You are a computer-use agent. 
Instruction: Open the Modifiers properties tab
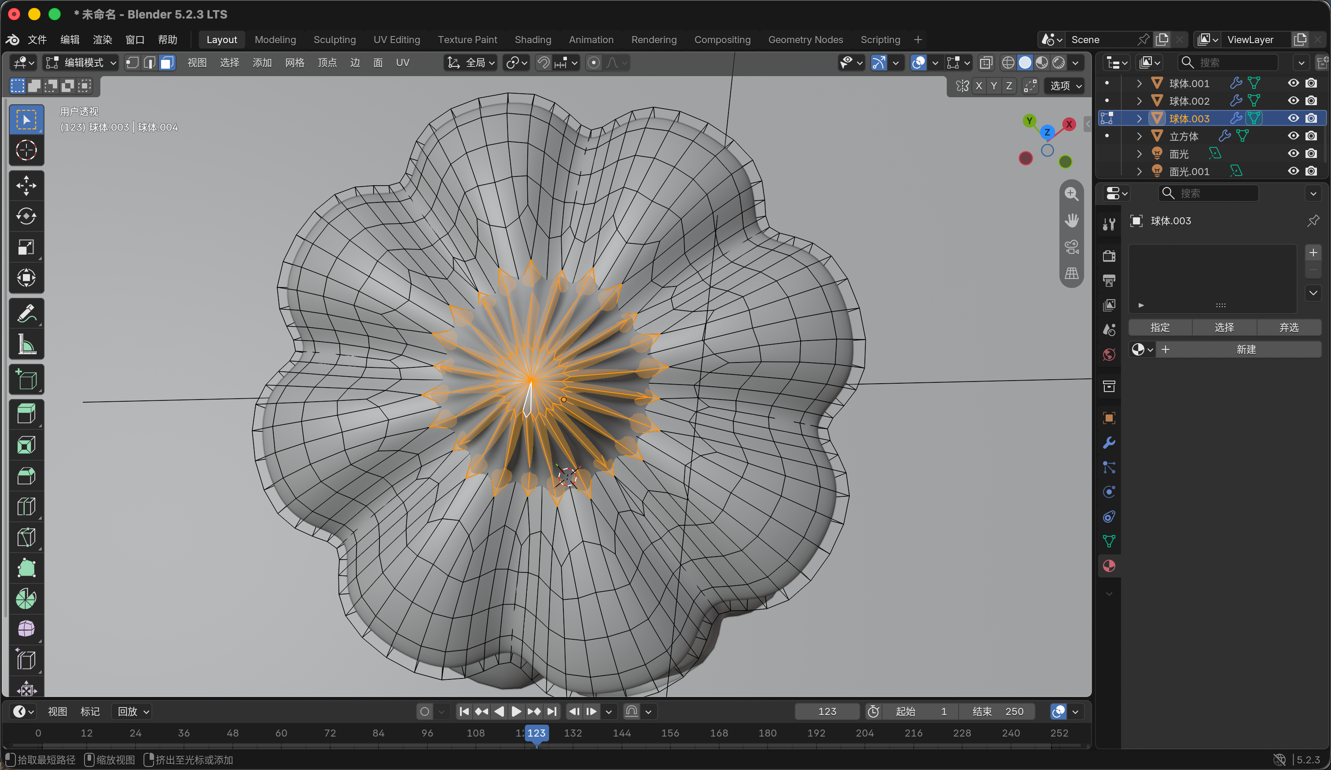tap(1109, 443)
